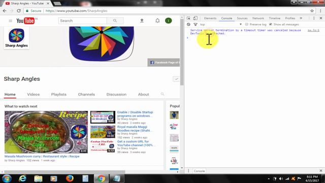Toggle the console filter funnel

point(195,24)
